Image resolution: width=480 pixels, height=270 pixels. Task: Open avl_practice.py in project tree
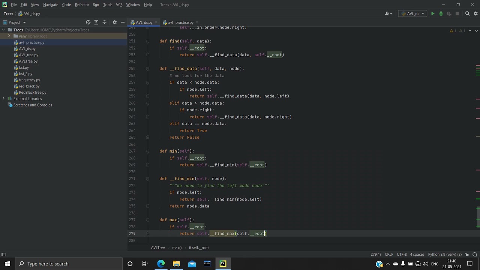click(31, 42)
